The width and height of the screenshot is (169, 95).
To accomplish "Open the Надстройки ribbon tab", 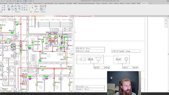I will pos(69,3).
